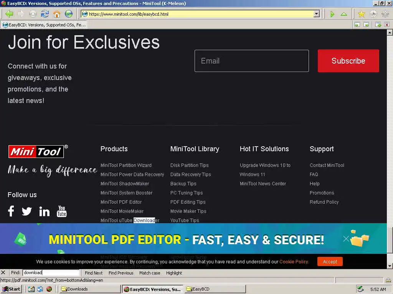Image resolution: width=393 pixels, height=294 pixels.
Task: Click the red Subscribe button
Action: (348, 61)
